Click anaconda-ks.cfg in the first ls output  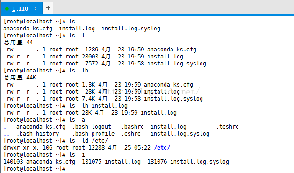pyautogui.click(x=28, y=29)
